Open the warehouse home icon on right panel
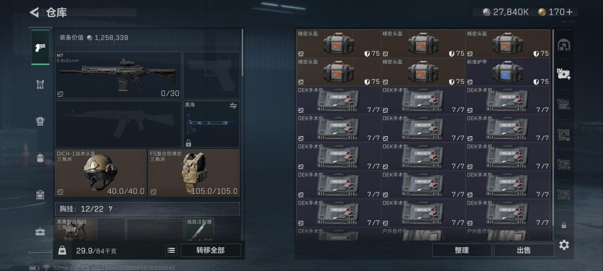603x271 pixels. [x=564, y=45]
